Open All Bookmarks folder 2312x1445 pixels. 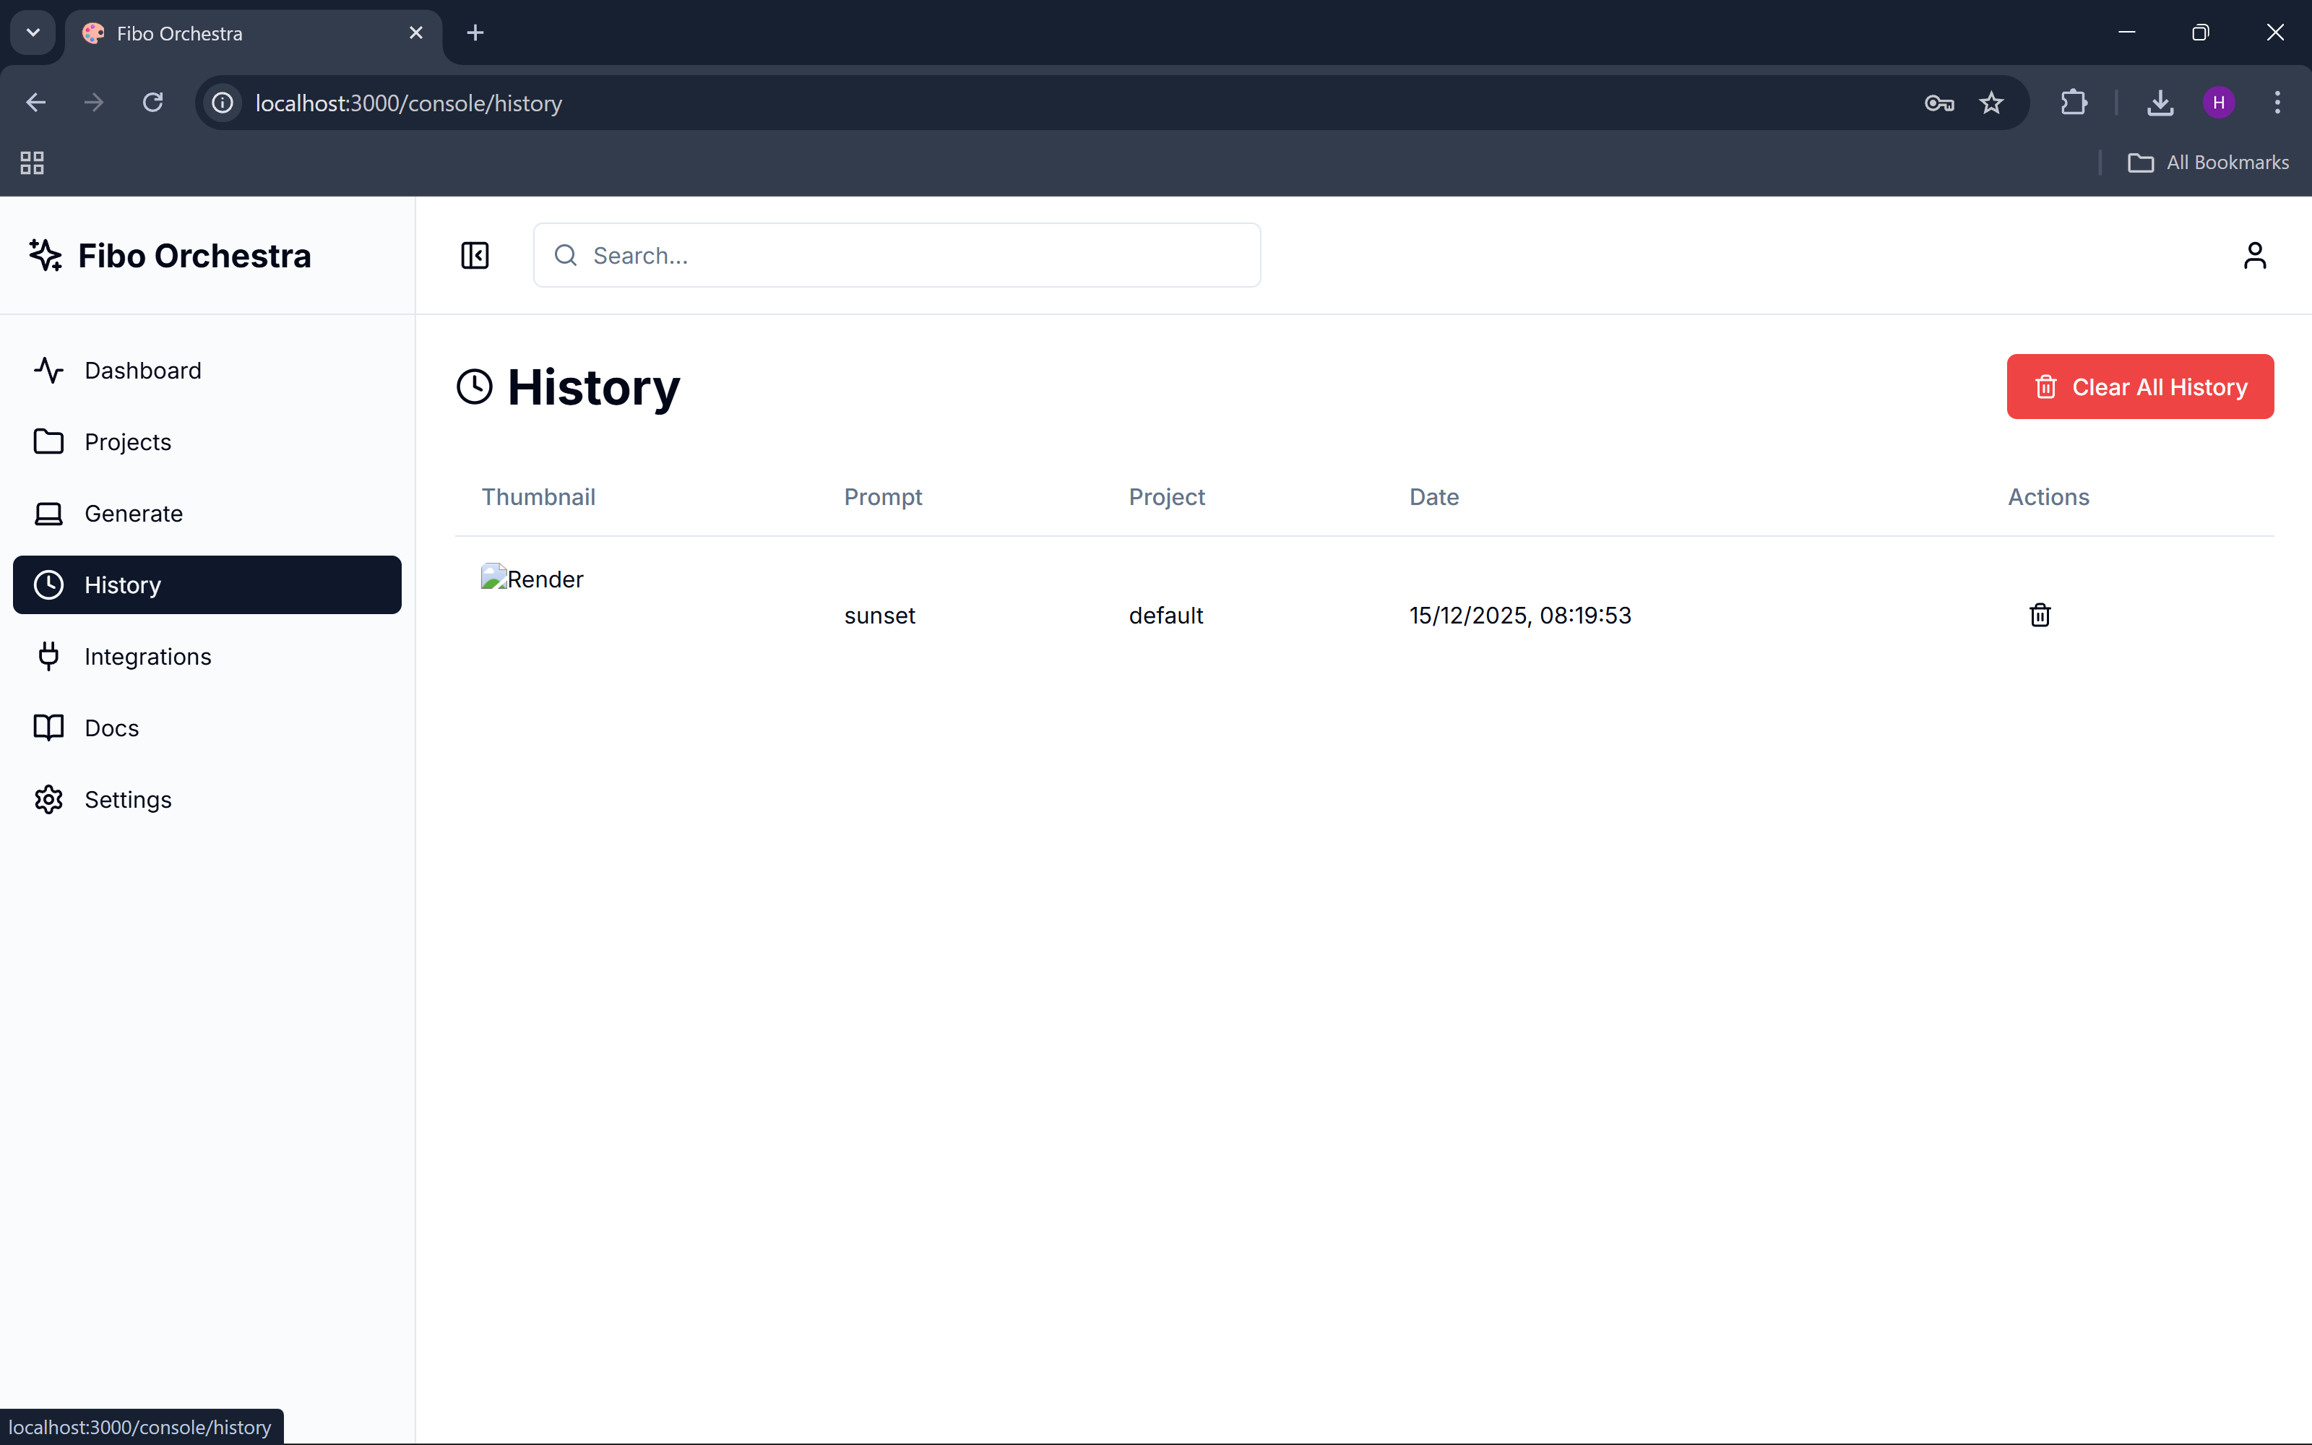2208,163
